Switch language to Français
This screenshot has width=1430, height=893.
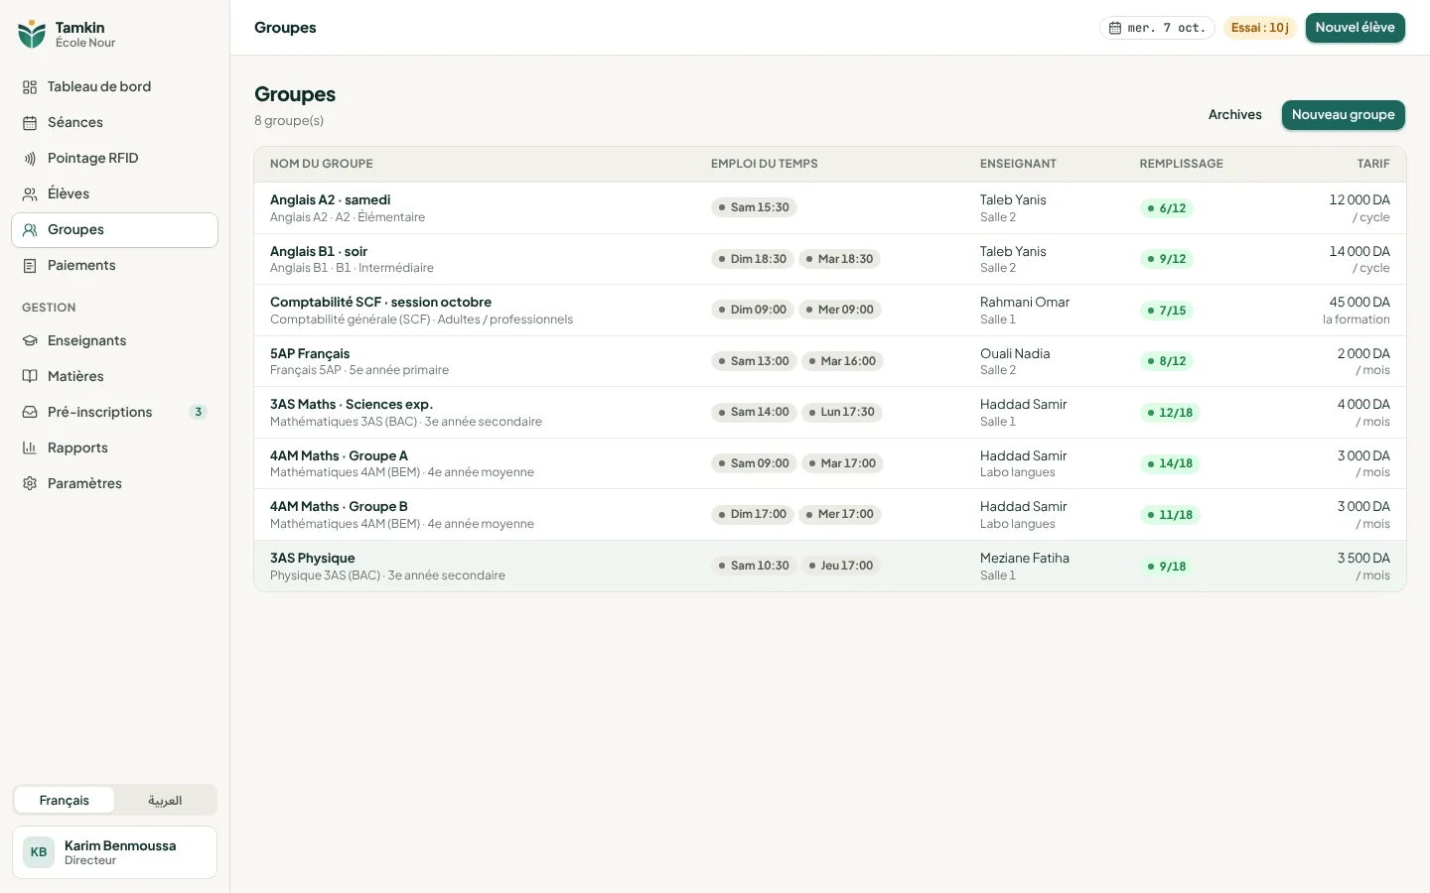(65, 801)
